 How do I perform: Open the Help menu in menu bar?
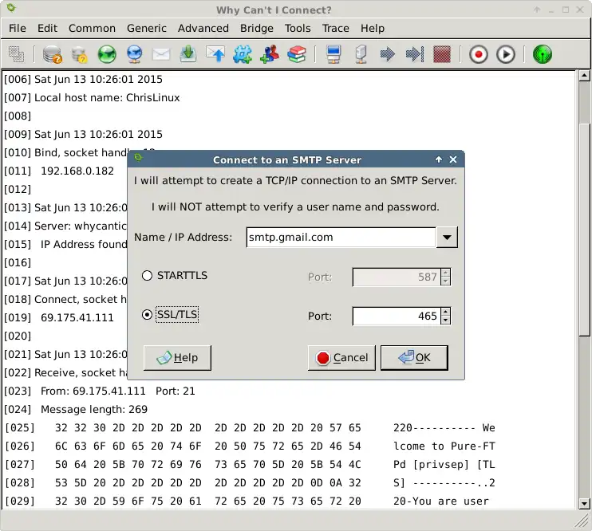[x=373, y=29]
